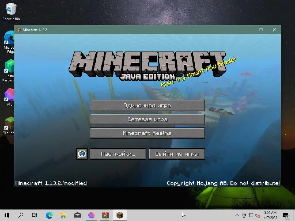Open settings via Настройки... button
Screen dimensions: 295x221
pos(118,154)
